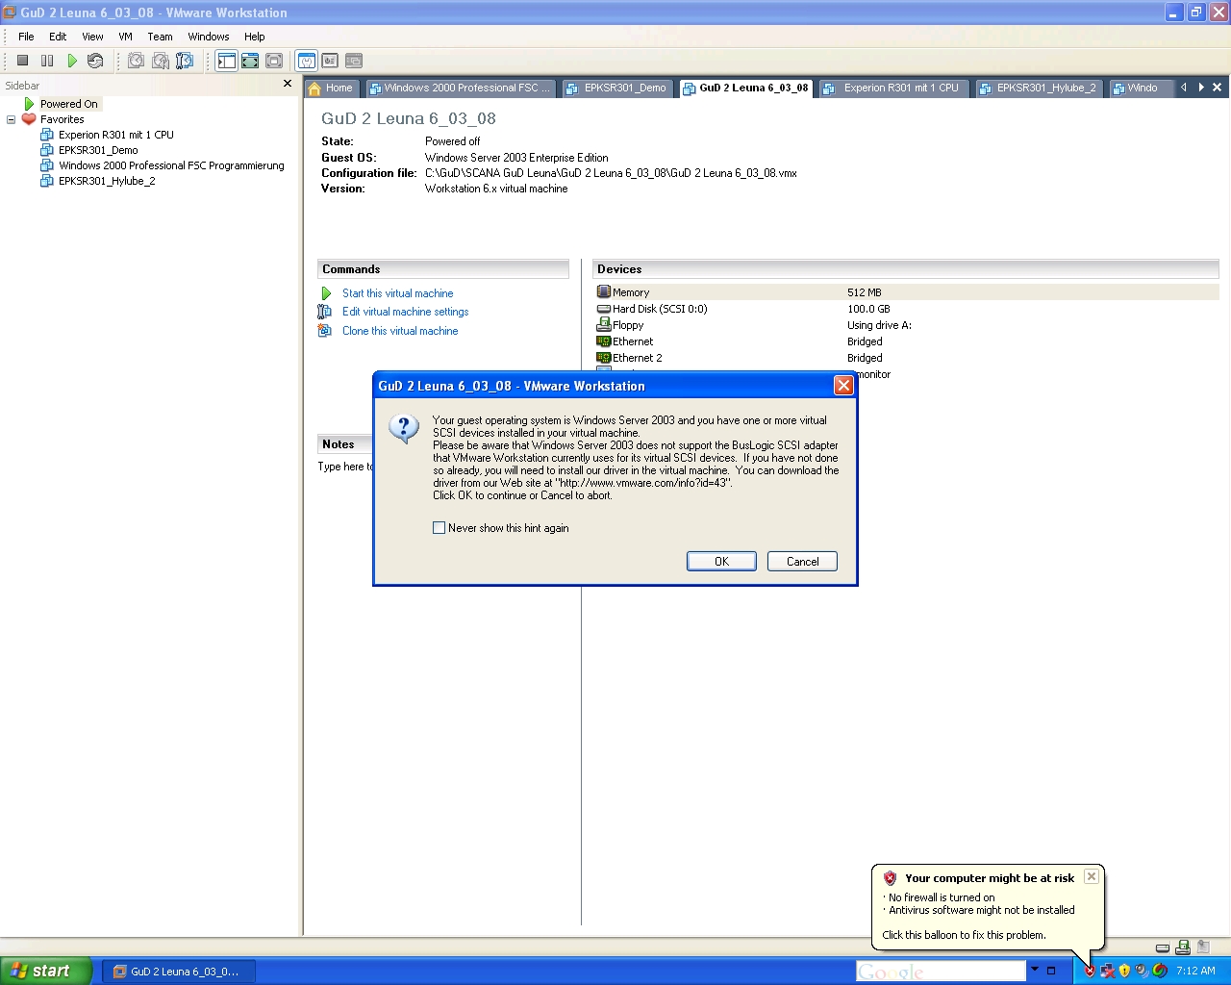
Task: Click the Google search field in taskbar
Action: 941,972
